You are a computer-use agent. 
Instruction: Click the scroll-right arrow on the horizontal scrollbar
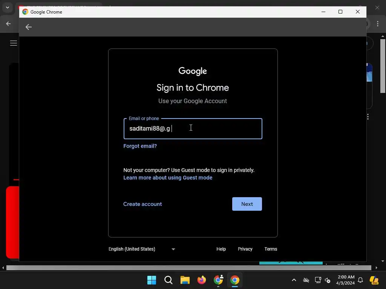point(377,268)
